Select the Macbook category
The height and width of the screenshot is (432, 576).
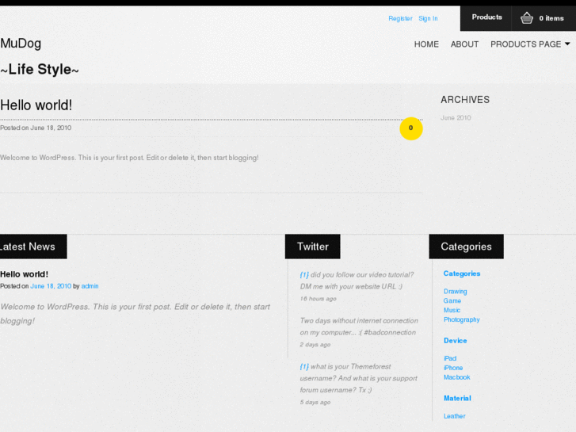tap(456, 377)
